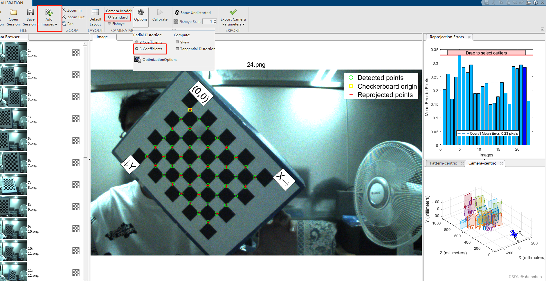Collapse the ribbon toolbar
Screen dimensions: 546x281
pyautogui.click(x=542, y=29)
